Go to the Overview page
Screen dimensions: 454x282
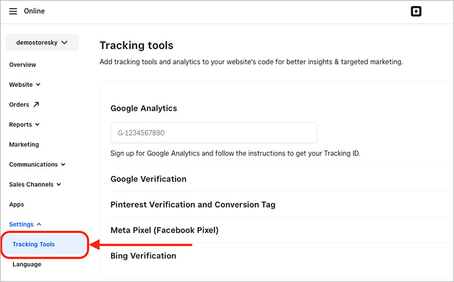click(23, 65)
